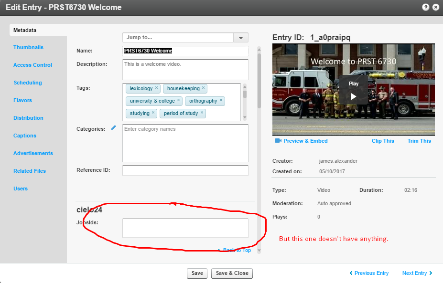Delete the period of study tag
This screenshot has width=443, height=283.
tap(202, 113)
